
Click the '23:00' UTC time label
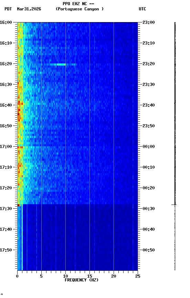coord(149,22)
